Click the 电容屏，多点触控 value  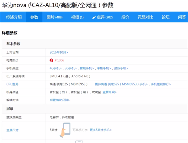pyautogui.click(x=62, y=117)
